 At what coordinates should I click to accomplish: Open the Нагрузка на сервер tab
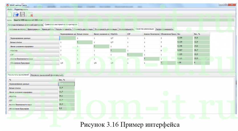17,29
